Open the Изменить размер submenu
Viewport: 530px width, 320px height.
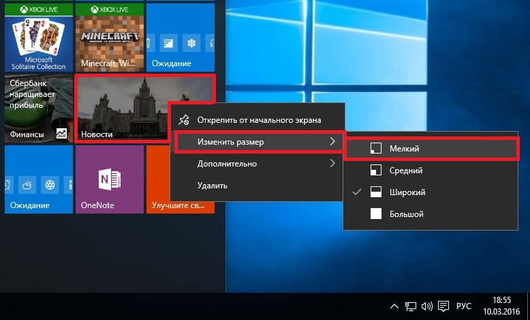258,142
